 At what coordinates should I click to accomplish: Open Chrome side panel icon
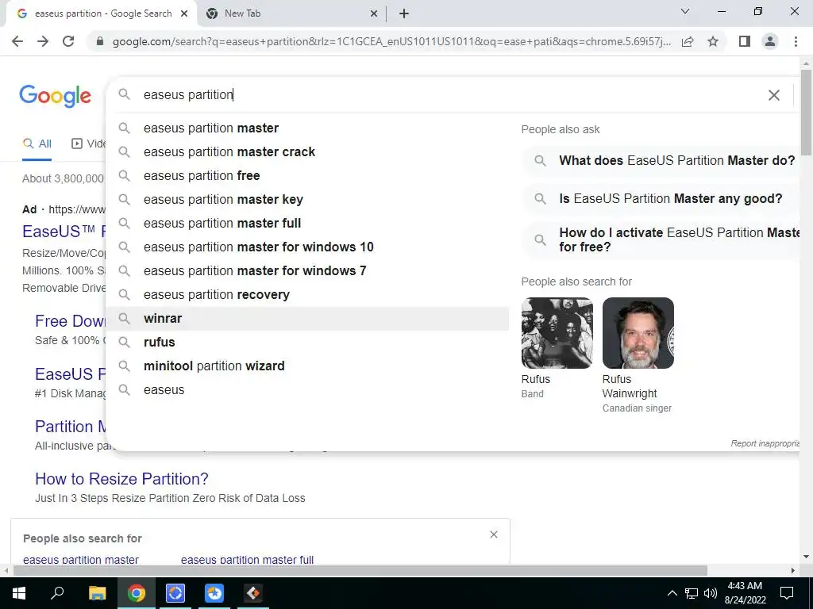pyautogui.click(x=745, y=41)
